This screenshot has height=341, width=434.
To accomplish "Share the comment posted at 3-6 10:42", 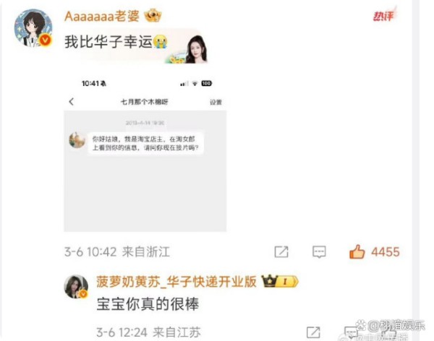I will tap(281, 252).
